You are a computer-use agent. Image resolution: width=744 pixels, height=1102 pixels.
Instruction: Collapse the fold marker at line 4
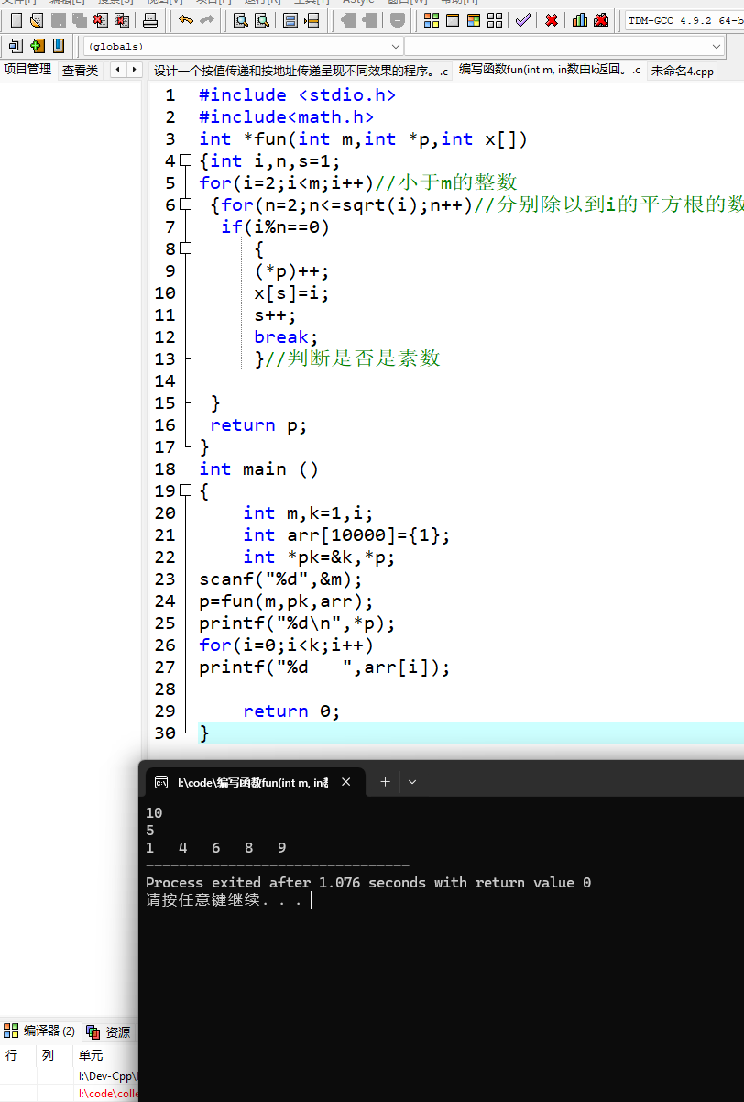186,160
